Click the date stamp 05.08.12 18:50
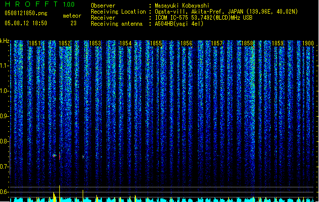Image resolution: width=319 pixels, height=202 pixels. click(x=26, y=23)
